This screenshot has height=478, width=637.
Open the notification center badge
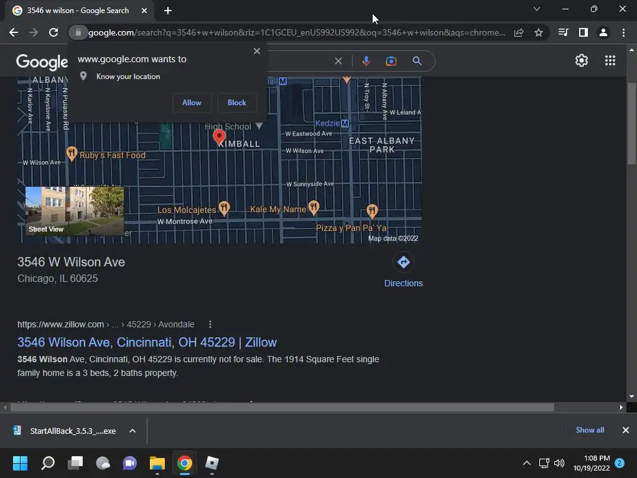pyautogui.click(x=620, y=463)
